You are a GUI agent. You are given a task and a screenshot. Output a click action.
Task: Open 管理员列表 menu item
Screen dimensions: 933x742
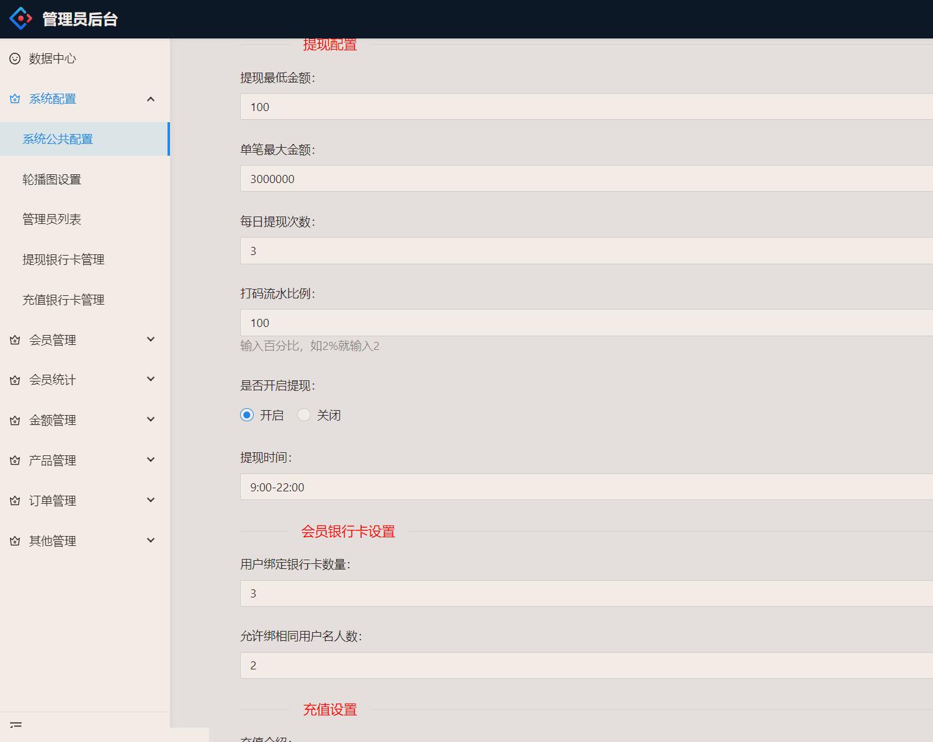click(x=52, y=220)
